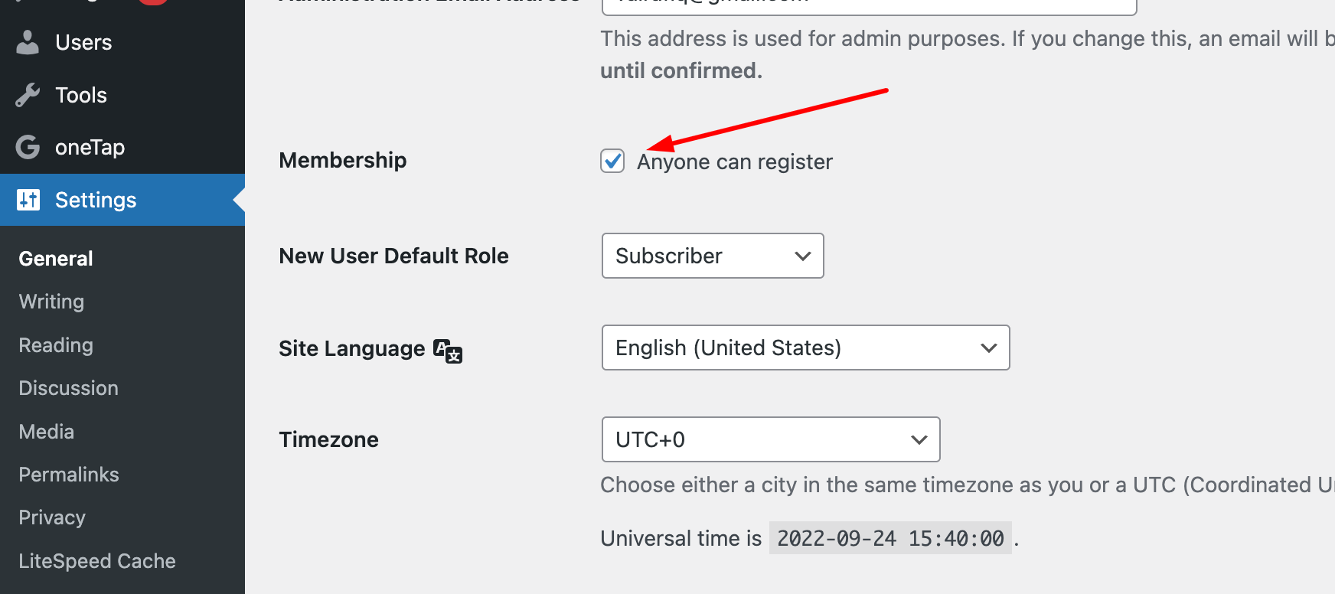Screen dimensions: 1335x594
Task: Open the New User Default Role dropdown
Action: pyautogui.click(x=713, y=256)
